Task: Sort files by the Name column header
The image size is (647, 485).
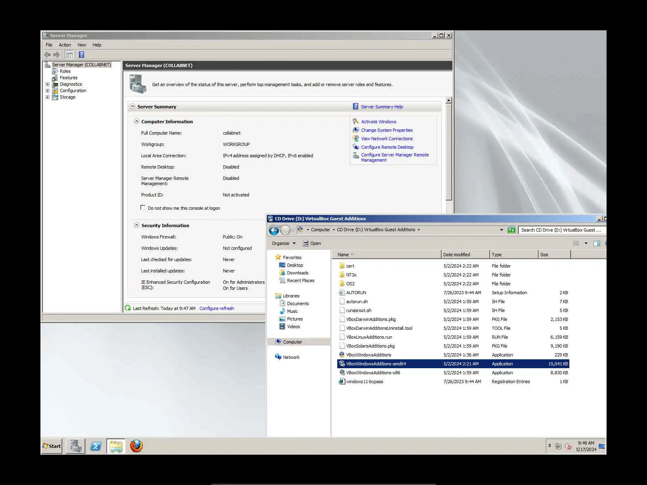Action: [386, 255]
